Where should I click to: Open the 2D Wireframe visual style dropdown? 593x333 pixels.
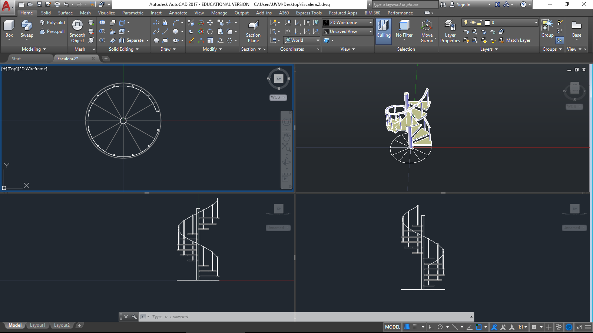pyautogui.click(x=348, y=23)
